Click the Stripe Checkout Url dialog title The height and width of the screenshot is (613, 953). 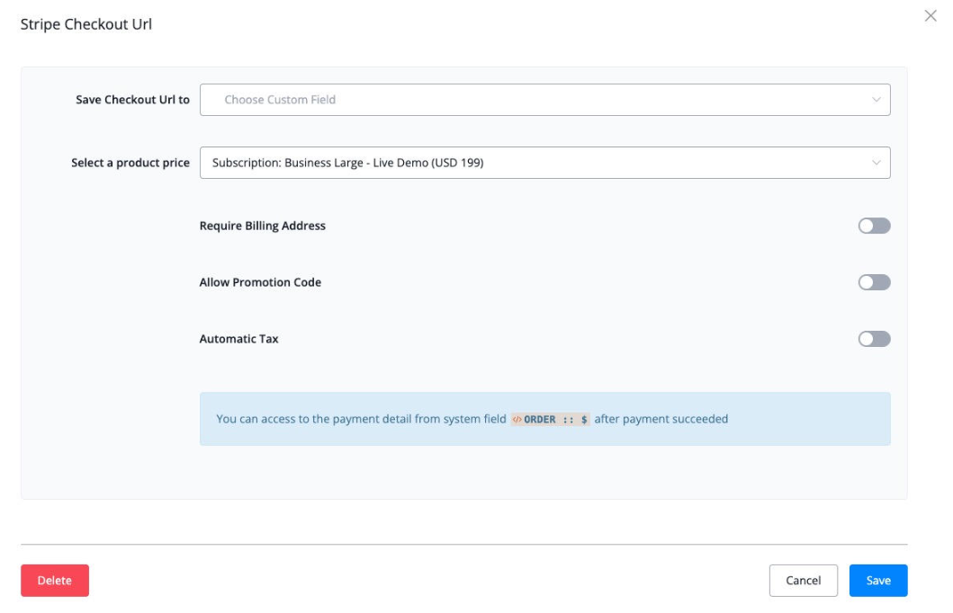[x=85, y=24]
